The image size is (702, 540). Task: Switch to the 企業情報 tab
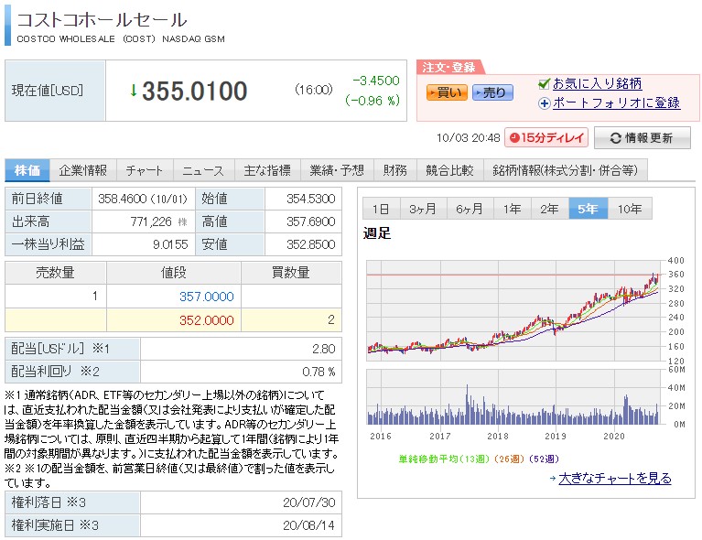coord(82,170)
